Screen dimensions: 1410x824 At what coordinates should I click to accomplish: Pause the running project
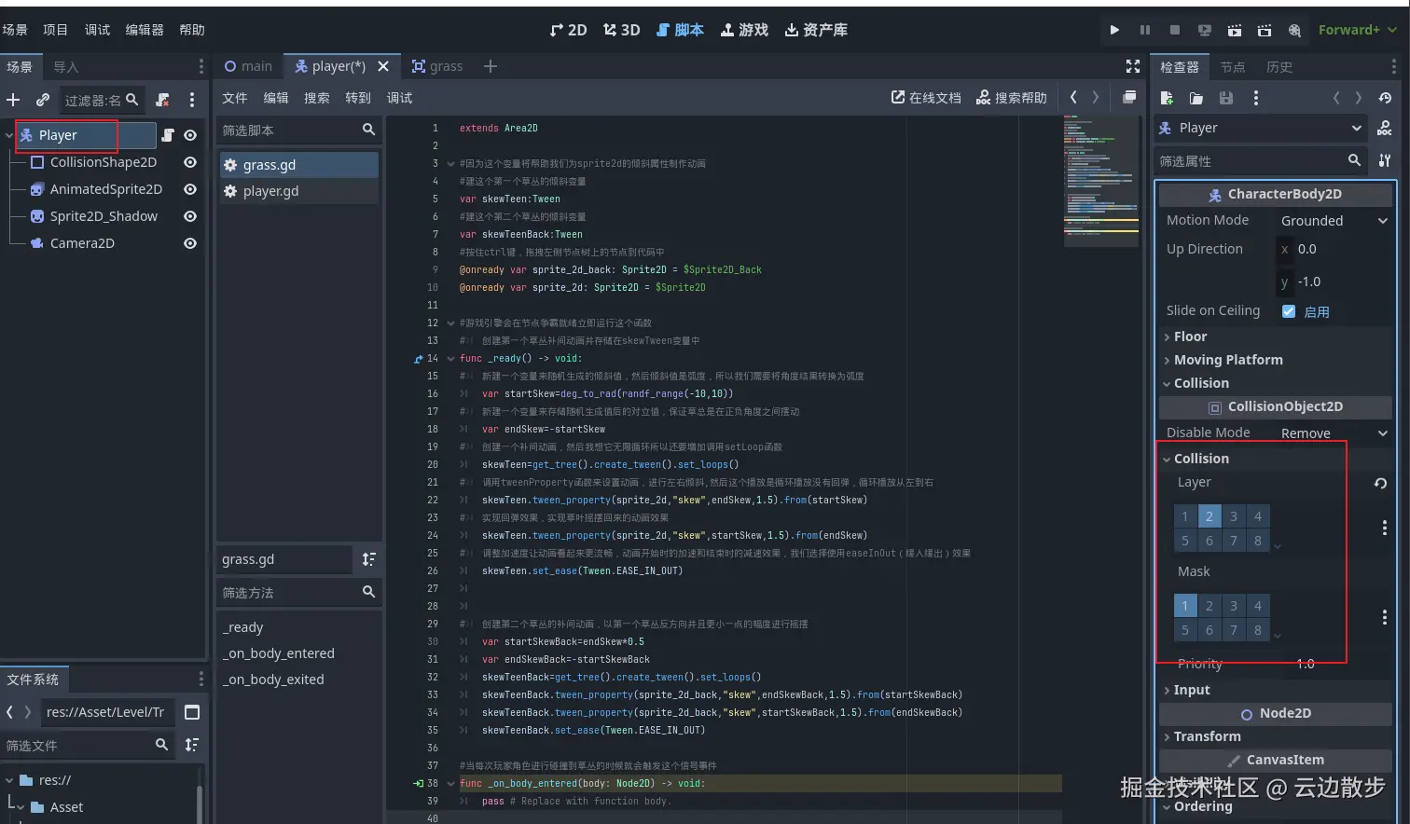click(x=1144, y=30)
